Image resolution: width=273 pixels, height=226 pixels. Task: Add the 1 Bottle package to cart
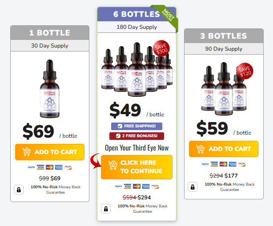coord(50,152)
